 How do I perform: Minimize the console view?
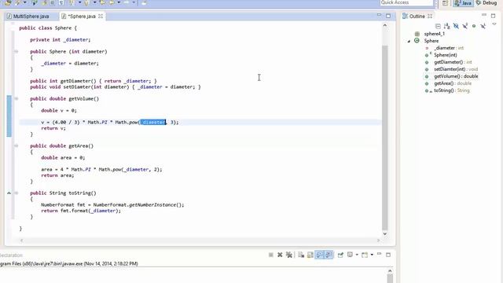click(379, 254)
